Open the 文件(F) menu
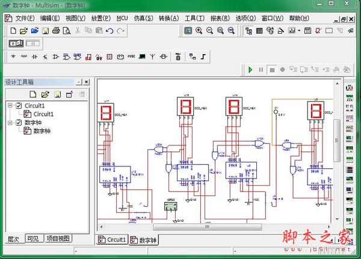Screen dimensions: 361x259 [x=25, y=19]
